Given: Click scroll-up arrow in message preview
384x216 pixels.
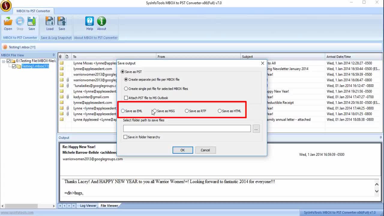Looking at the screenshot, I should (377, 184).
